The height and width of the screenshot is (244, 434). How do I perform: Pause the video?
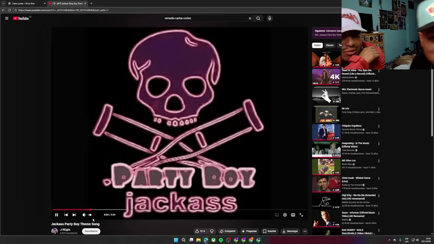click(x=57, y=215)
